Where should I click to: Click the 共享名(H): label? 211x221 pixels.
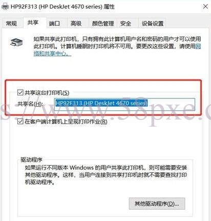coord(30,104)
